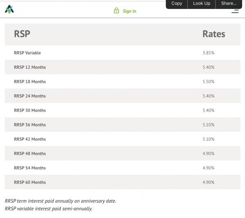
Task: Click the RSP table heading
Action: (x=22, y=34)
